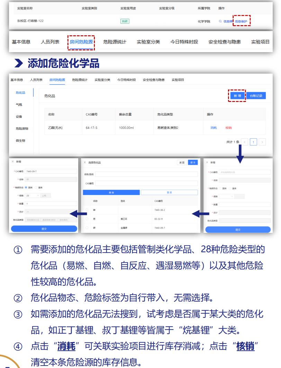
Task: Close the 选择危化品 dialog with X
Action: [85, 162]
